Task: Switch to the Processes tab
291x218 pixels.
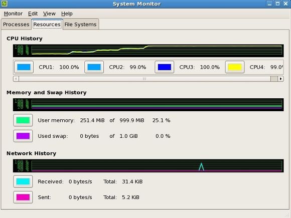Action: [x=16, y=25]
